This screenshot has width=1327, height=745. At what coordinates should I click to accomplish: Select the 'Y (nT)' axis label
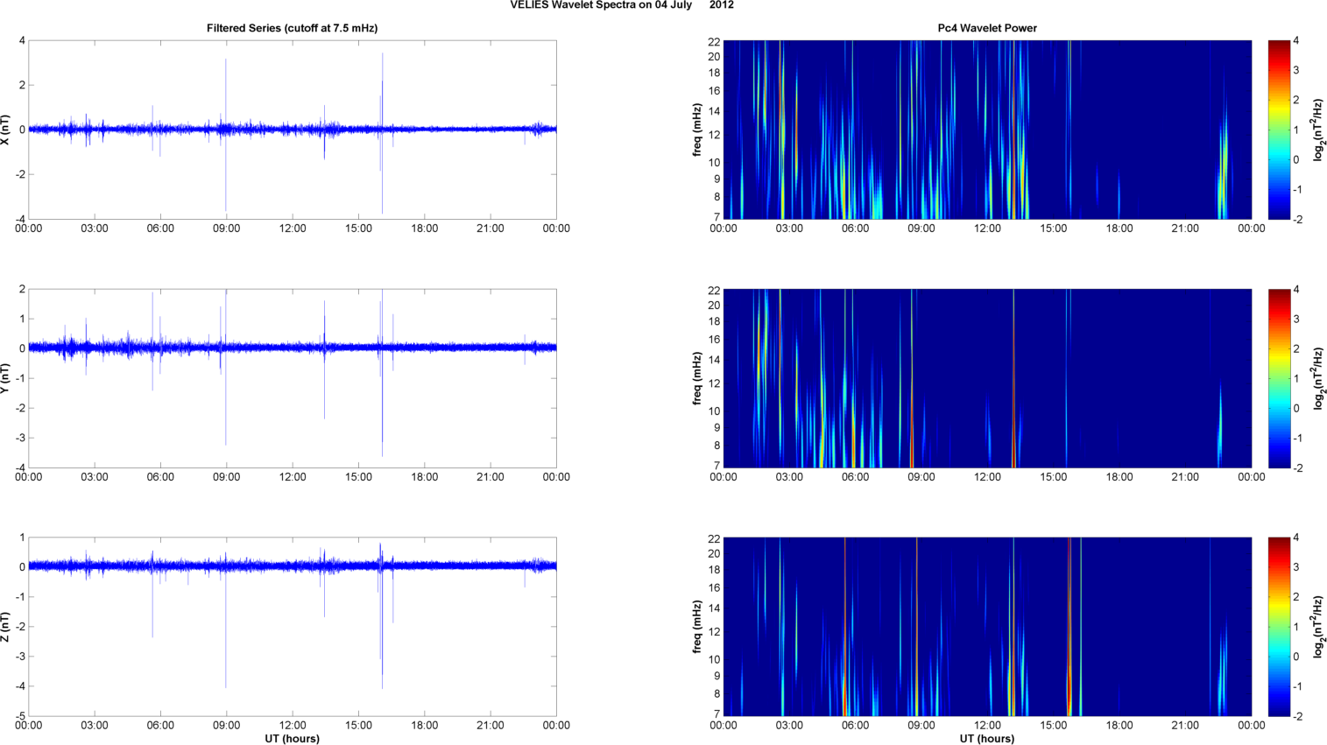pyautogui.click(x=6, y=378)
